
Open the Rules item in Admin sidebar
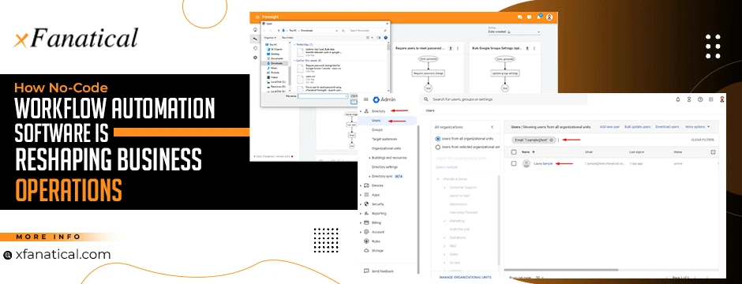coord(376,241)
